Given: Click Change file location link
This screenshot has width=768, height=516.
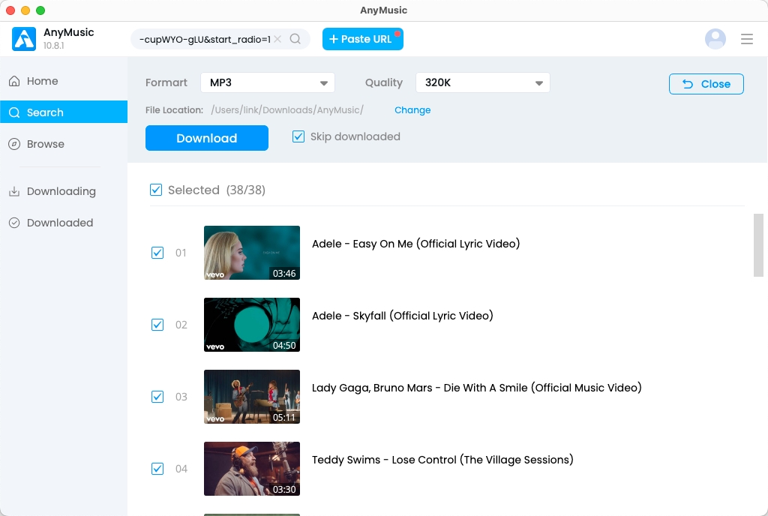Looking at the screenshot, I should (412, 110).
